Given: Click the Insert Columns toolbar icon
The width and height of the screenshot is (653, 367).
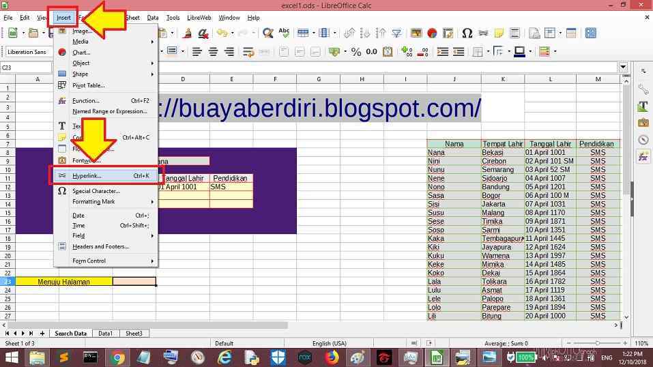Looking at the screenshot, I should (x=324, y=33).
